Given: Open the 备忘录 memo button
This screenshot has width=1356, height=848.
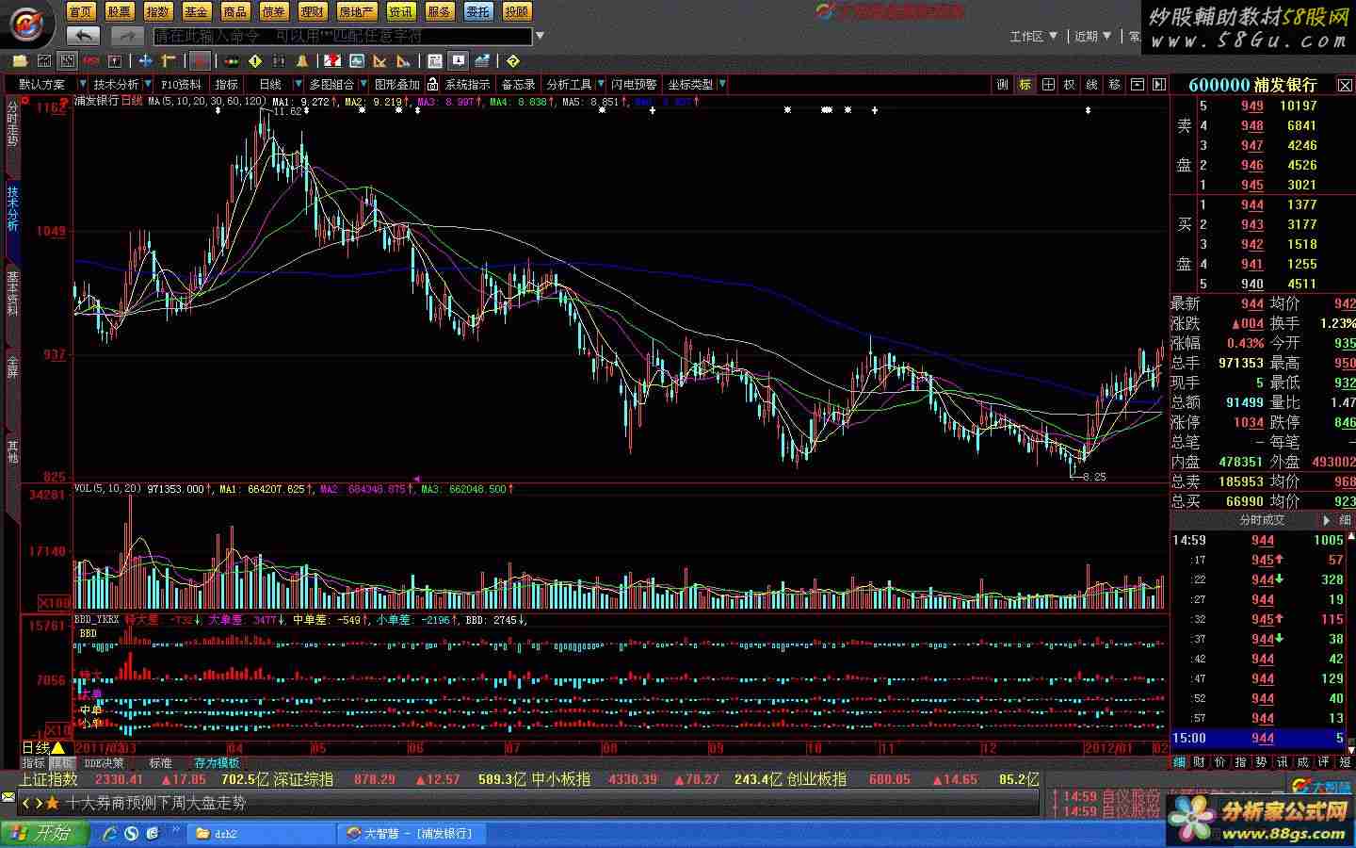Looking at the screenshot, I should click(x=518, y=85).
